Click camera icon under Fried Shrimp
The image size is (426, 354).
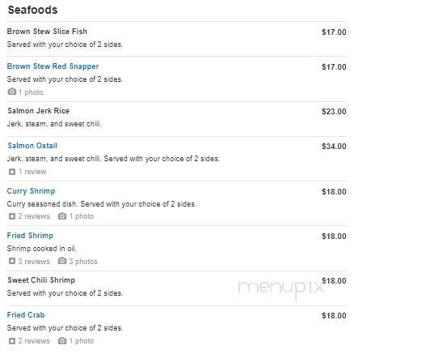(62, 261)
